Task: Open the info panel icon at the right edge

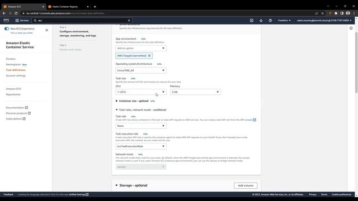Action: 351,28
